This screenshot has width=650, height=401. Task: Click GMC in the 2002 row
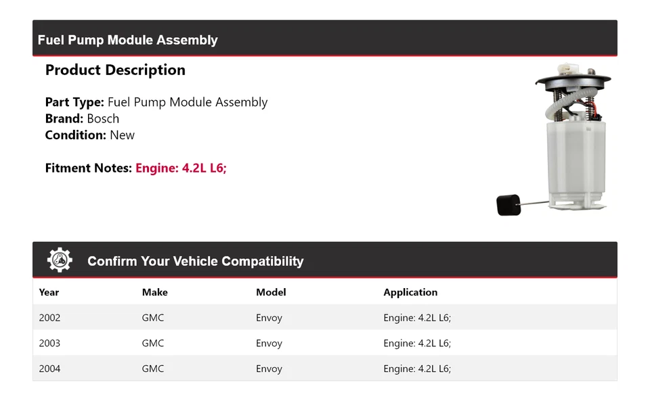pos(153,318)
